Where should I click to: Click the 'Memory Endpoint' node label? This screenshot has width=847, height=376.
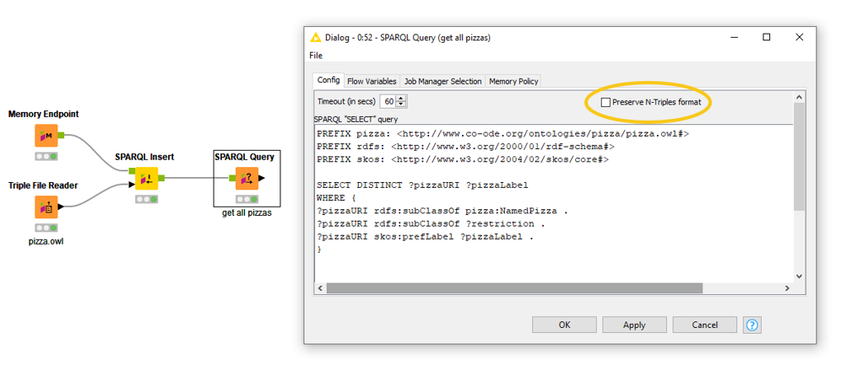44,114
